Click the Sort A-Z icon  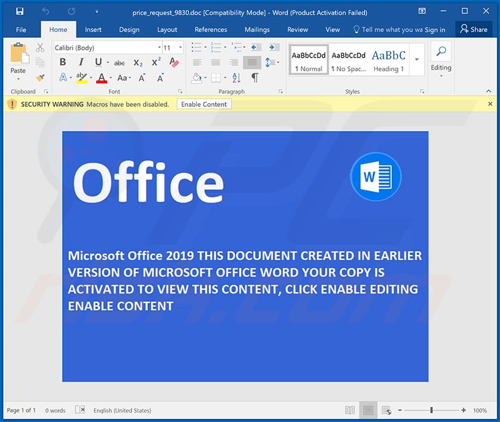[x=236, y=77]
